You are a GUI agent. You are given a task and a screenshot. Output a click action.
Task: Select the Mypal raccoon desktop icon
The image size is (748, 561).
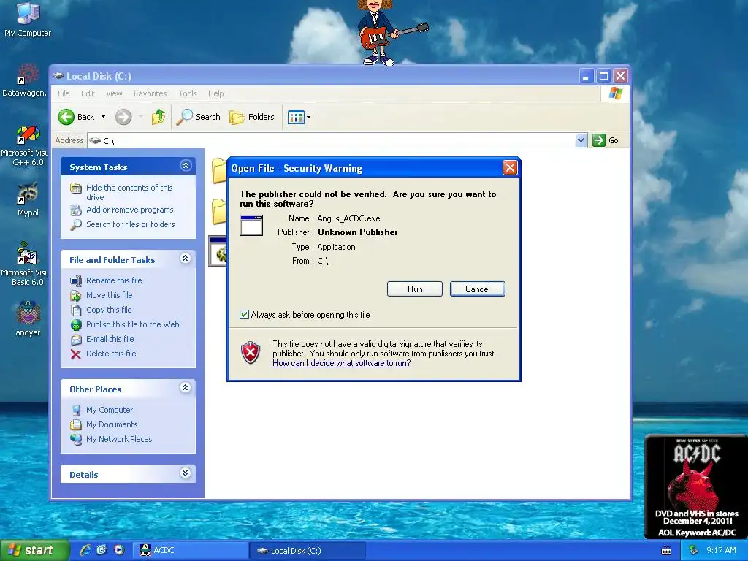(28, 199)
